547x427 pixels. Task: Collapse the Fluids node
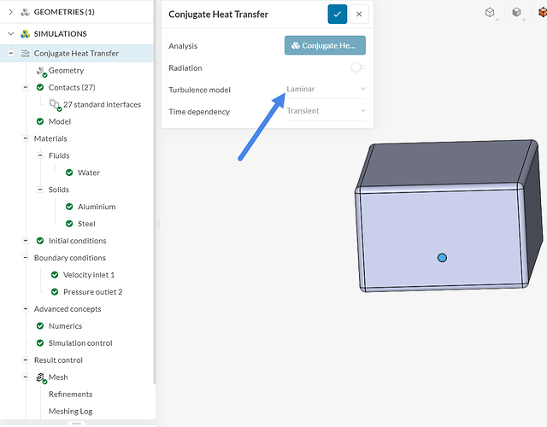(x=40, y=155)
